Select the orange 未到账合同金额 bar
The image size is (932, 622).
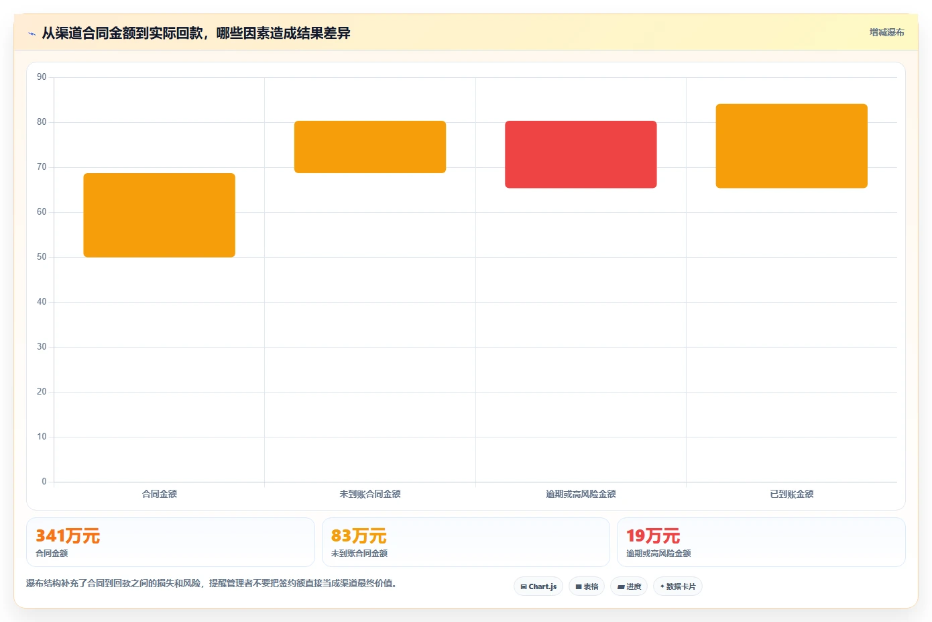(x=370, y=147)
